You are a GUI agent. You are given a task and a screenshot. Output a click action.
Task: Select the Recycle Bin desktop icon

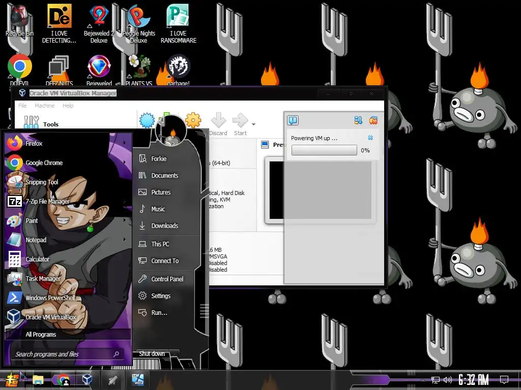coord(19,20)
